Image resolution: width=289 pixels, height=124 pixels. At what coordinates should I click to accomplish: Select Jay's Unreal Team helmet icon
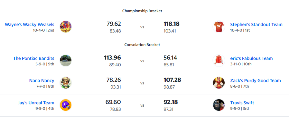click(x=66, y=105)
